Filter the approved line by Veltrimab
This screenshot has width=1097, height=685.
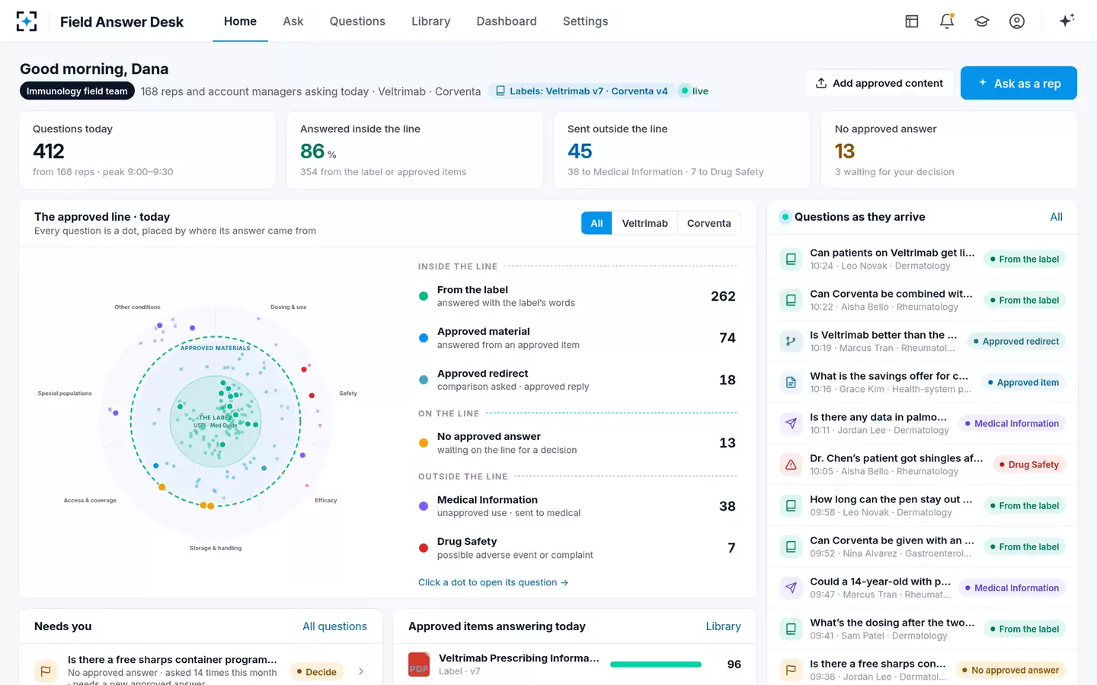[644, 223]
